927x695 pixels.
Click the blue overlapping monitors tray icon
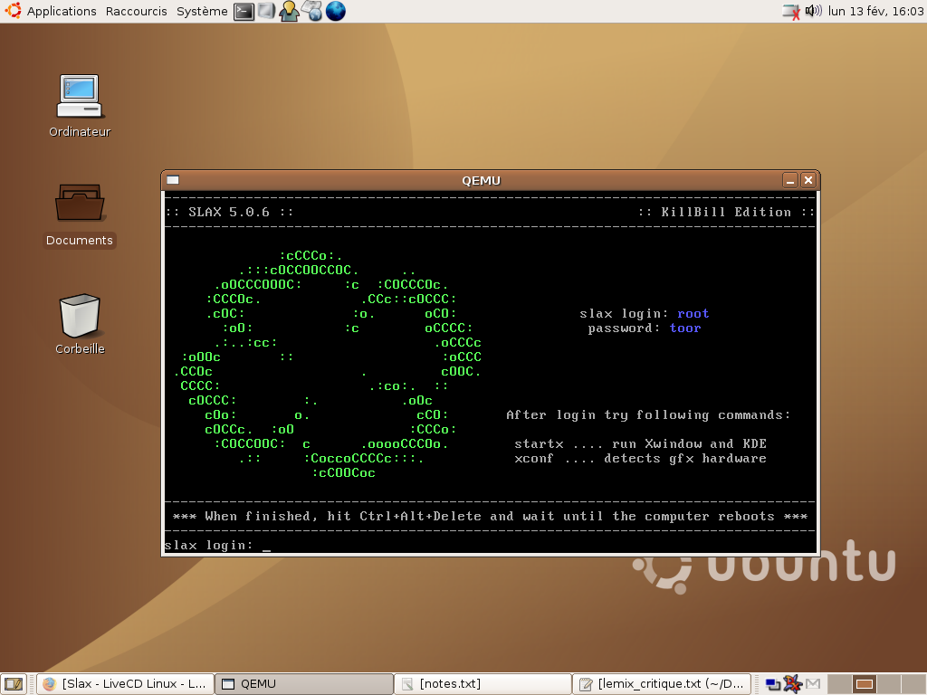pyautogui.click(x=773, y=684)
